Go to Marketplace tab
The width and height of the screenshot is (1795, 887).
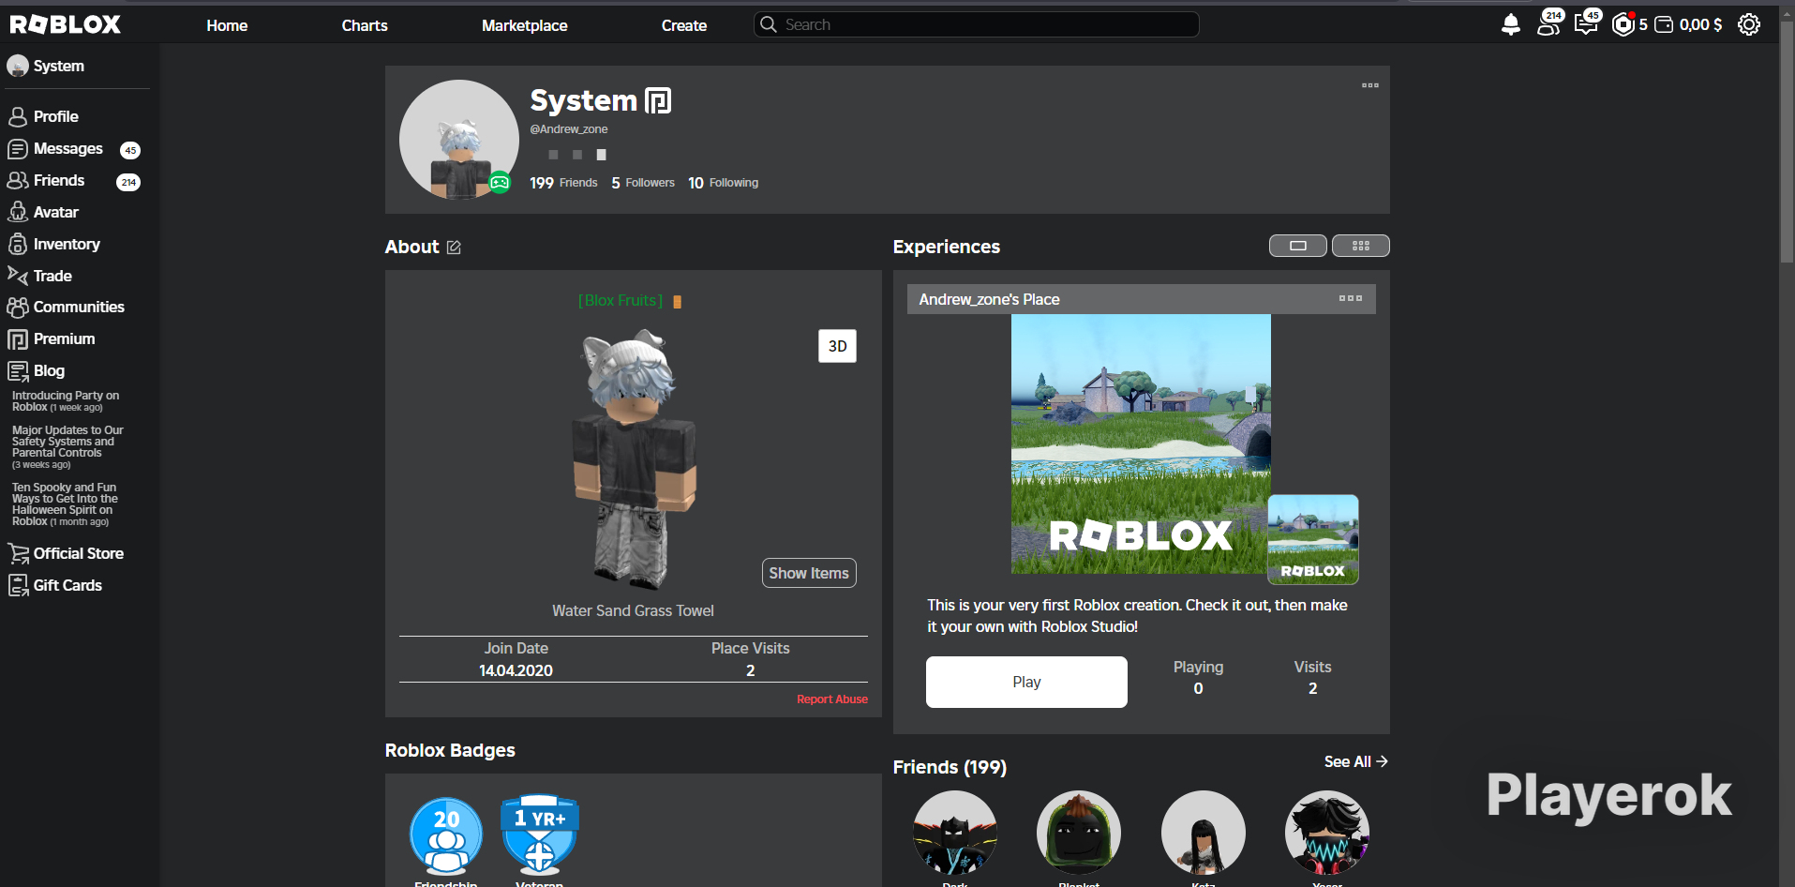(x=524, y=25)
